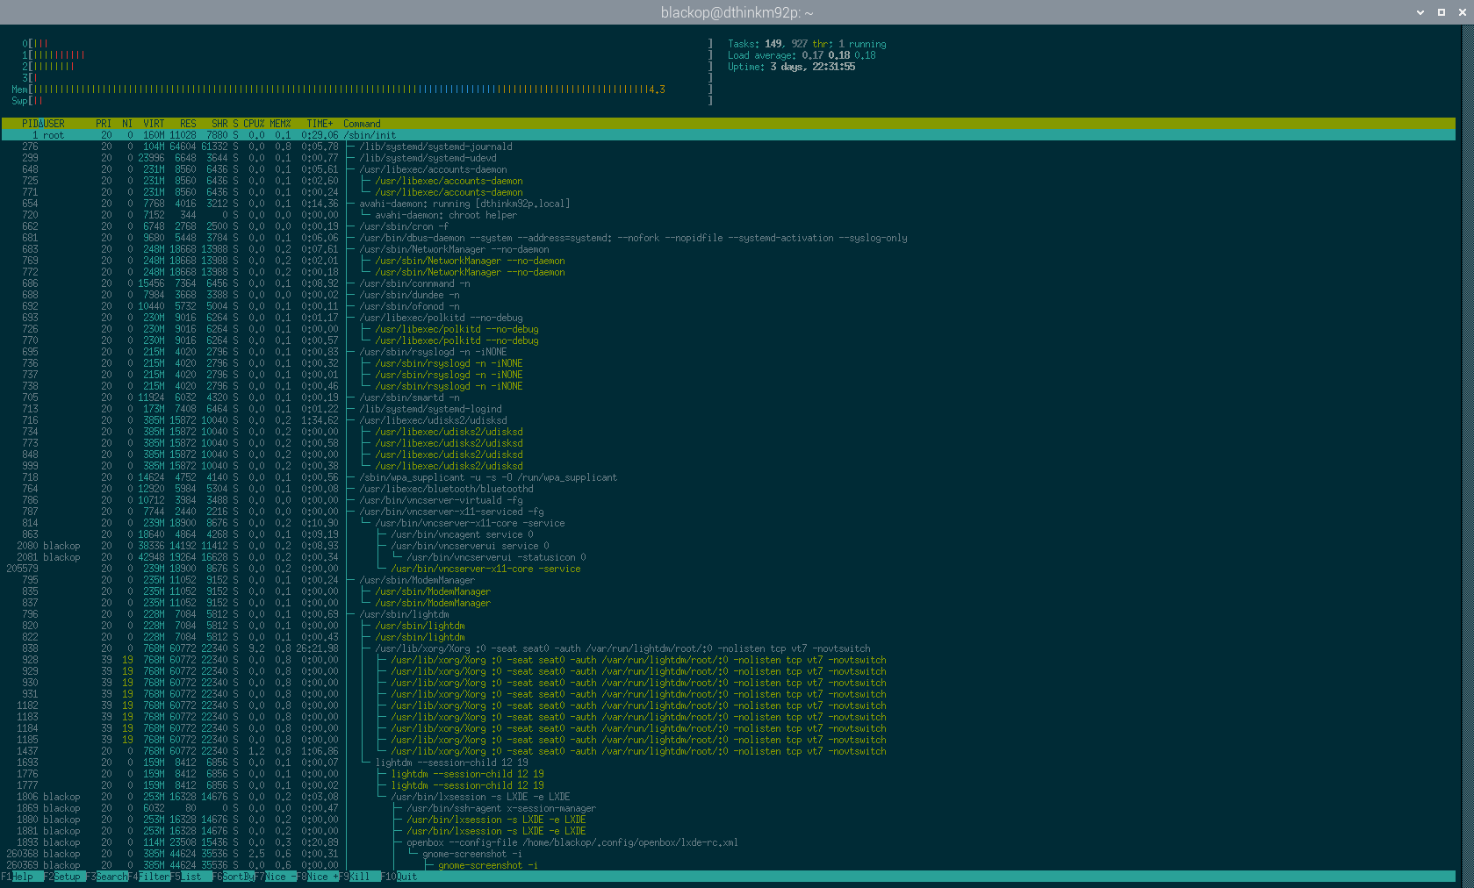Select the /usr/sbin/ofonod -n row

[729, 306]
